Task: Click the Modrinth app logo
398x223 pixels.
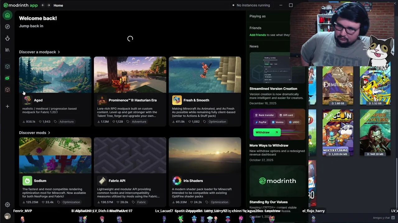Action: (x=21, y=5)
